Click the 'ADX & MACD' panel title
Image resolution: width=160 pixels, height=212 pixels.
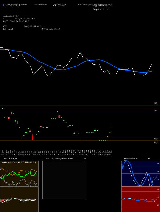10,159
